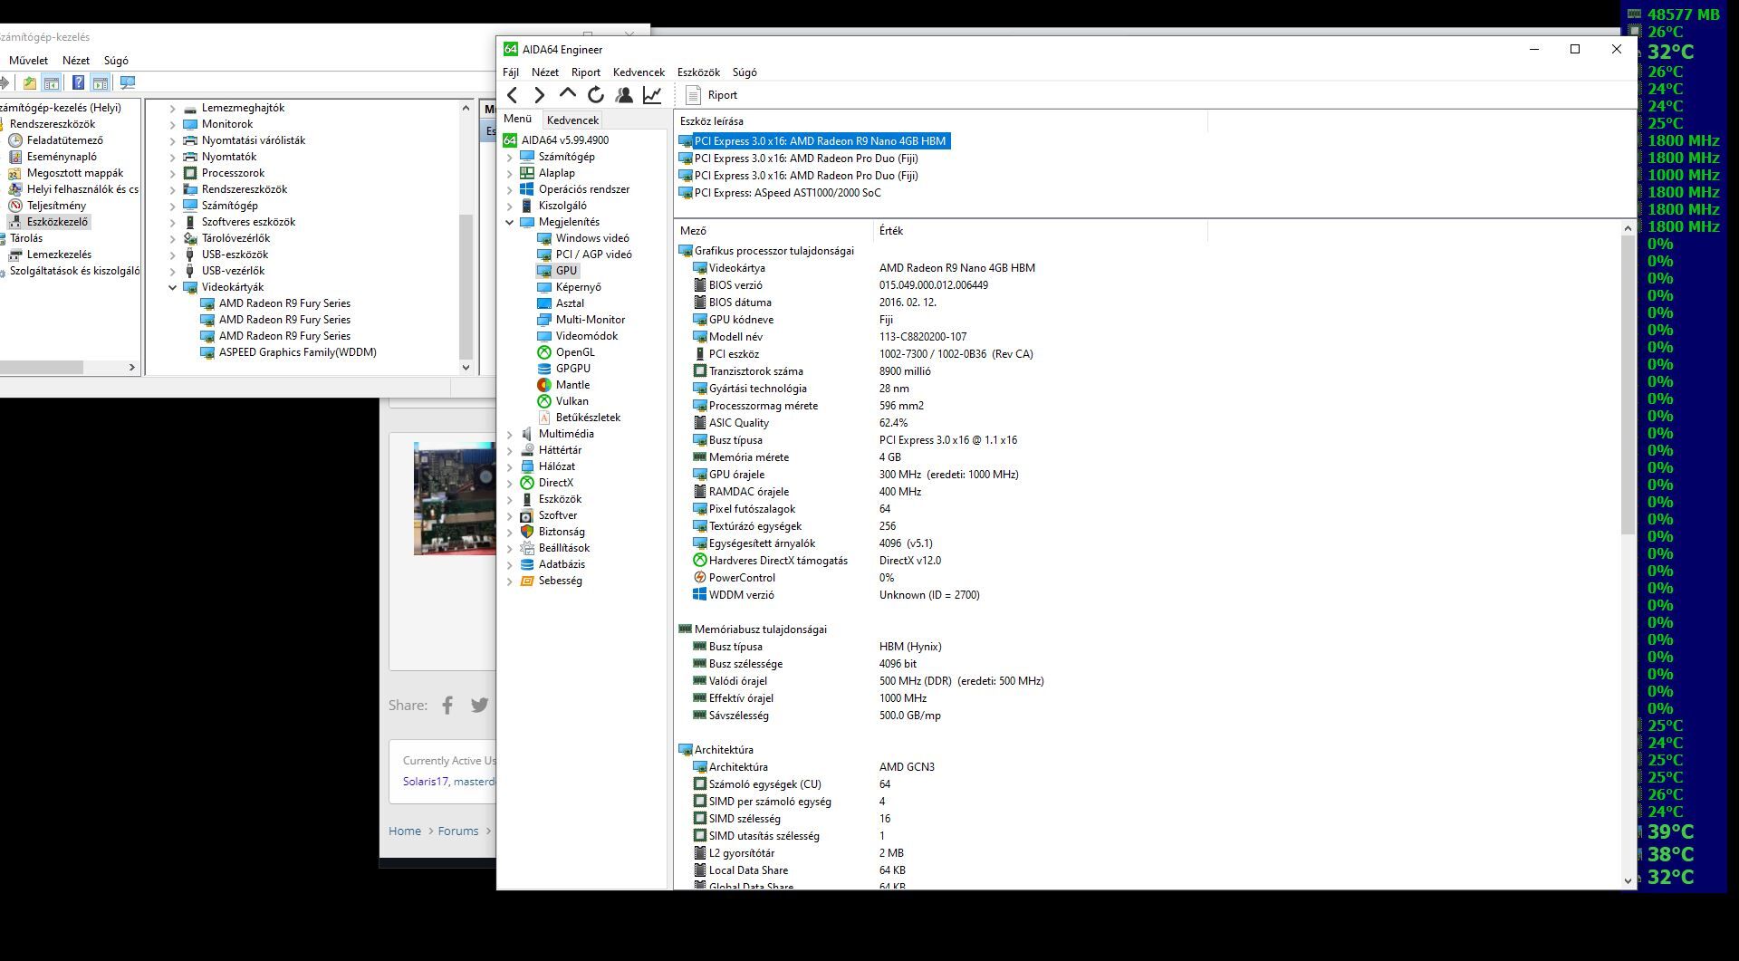This screenshot has width=1739, height=961.
Task: Open the AIDA64 graph chart icon
Action: [652, 95]
